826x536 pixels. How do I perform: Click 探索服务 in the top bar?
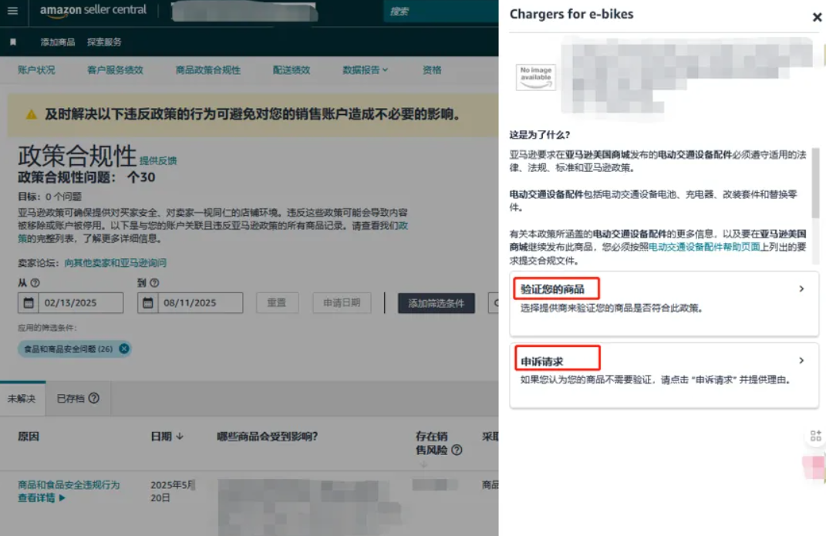[104, 42]
